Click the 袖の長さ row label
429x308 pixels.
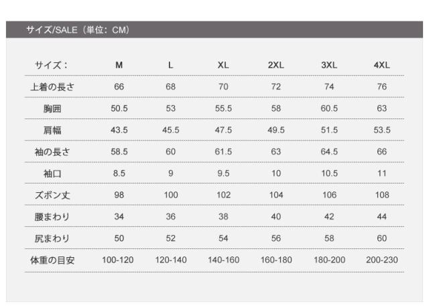52,152
